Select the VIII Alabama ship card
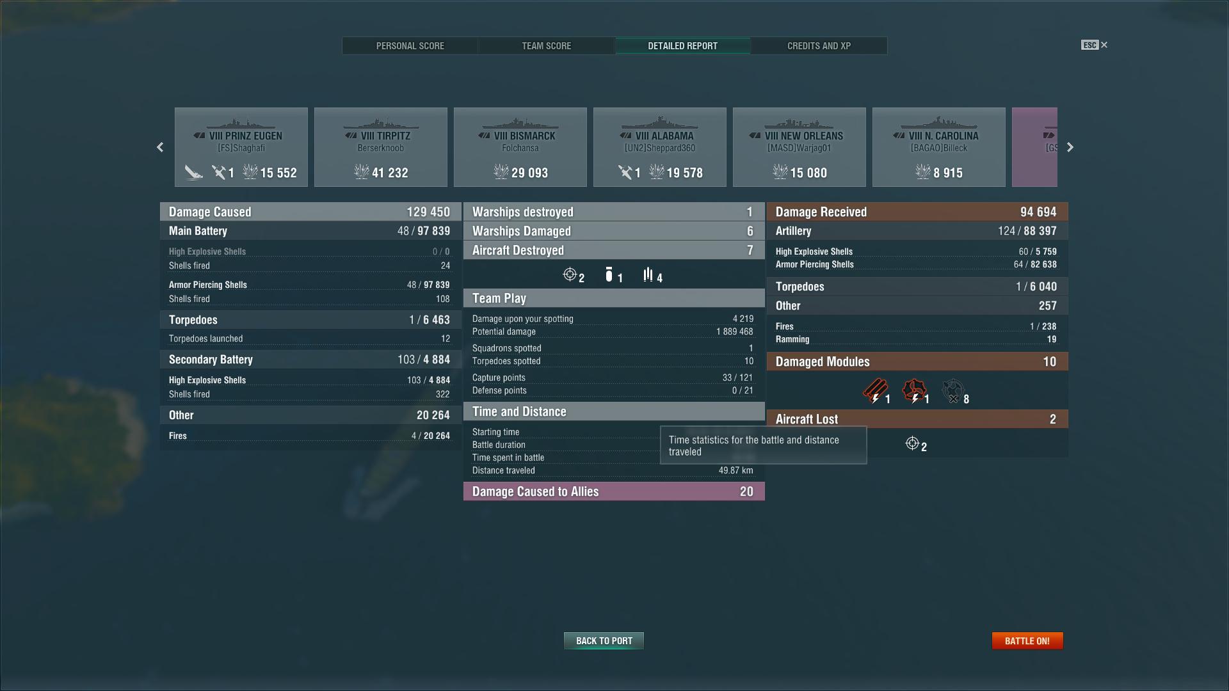Screen dimensions: 1229x691 tap(660, 147)
